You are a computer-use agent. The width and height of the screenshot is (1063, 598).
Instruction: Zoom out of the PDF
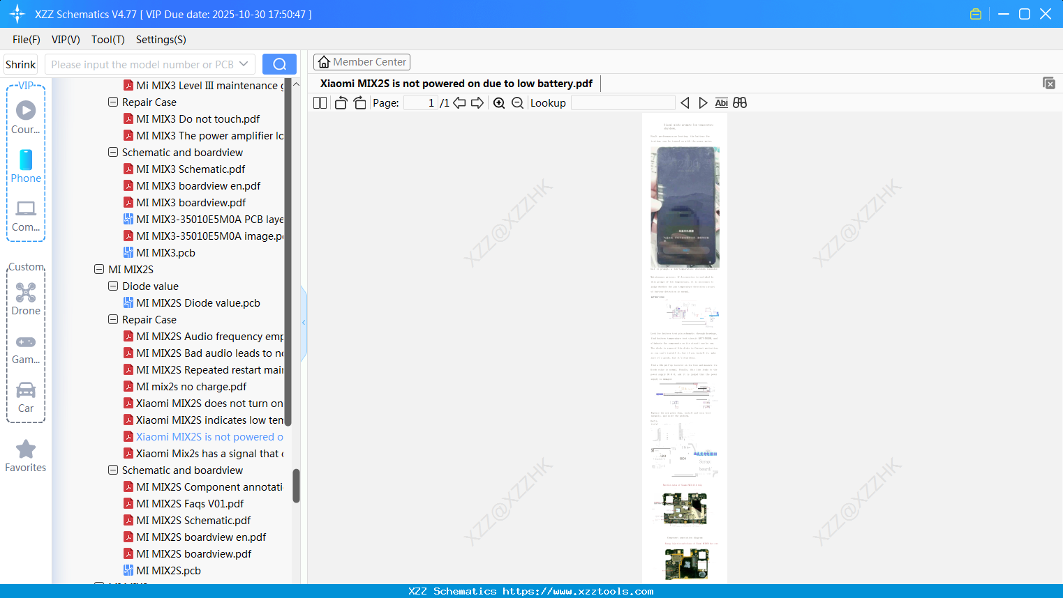(517, 102)
